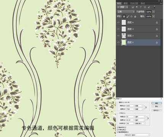Image resolution: width=164 pixels, height=137 pixels.
Task: Open layer filter kind dropdown
Action: click(x=122, y=7)
